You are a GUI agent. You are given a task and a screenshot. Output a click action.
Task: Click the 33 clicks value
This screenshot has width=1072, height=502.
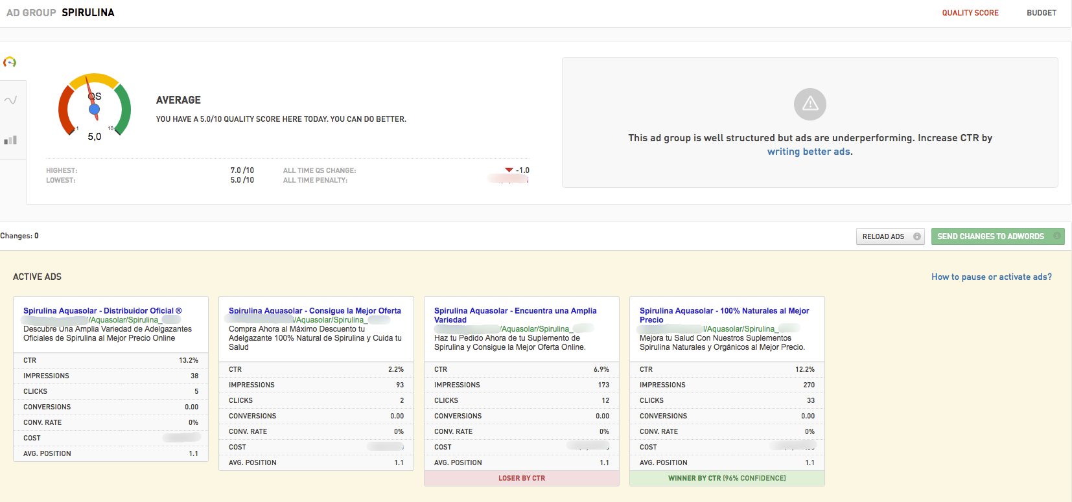pyautogui.click(x=811, y=400)
